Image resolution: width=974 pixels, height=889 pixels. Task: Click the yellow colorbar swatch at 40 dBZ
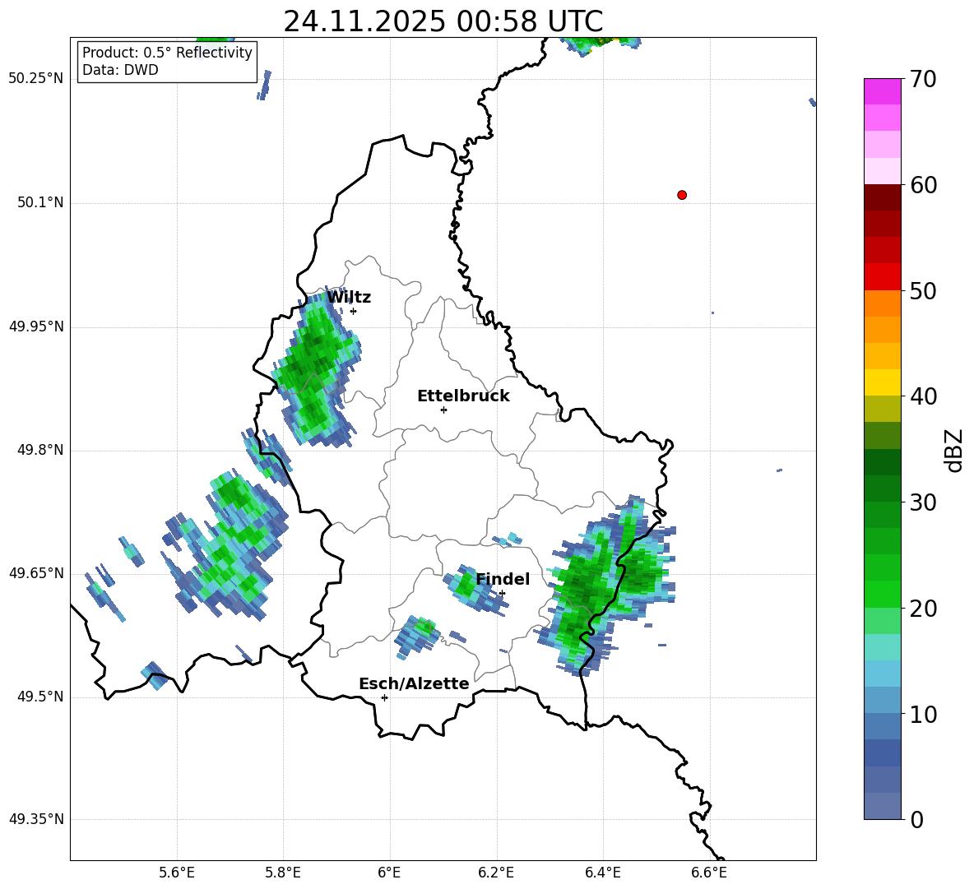point(882,382)
